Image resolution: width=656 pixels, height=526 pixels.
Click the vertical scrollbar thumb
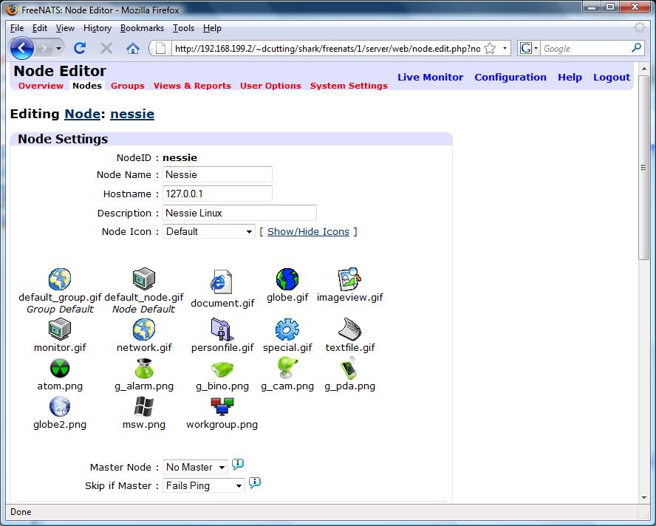tap(643, 168)
